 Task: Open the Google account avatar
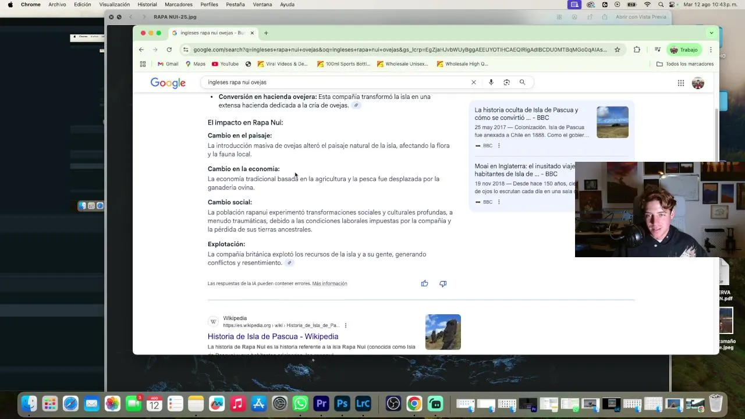point(698,83)
